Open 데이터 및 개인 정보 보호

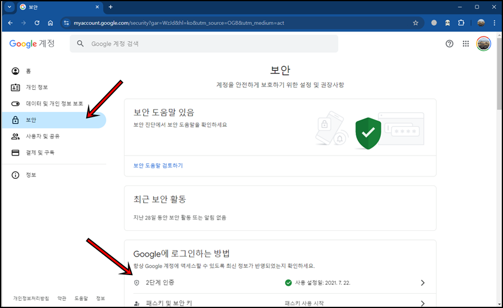point(54,103)
